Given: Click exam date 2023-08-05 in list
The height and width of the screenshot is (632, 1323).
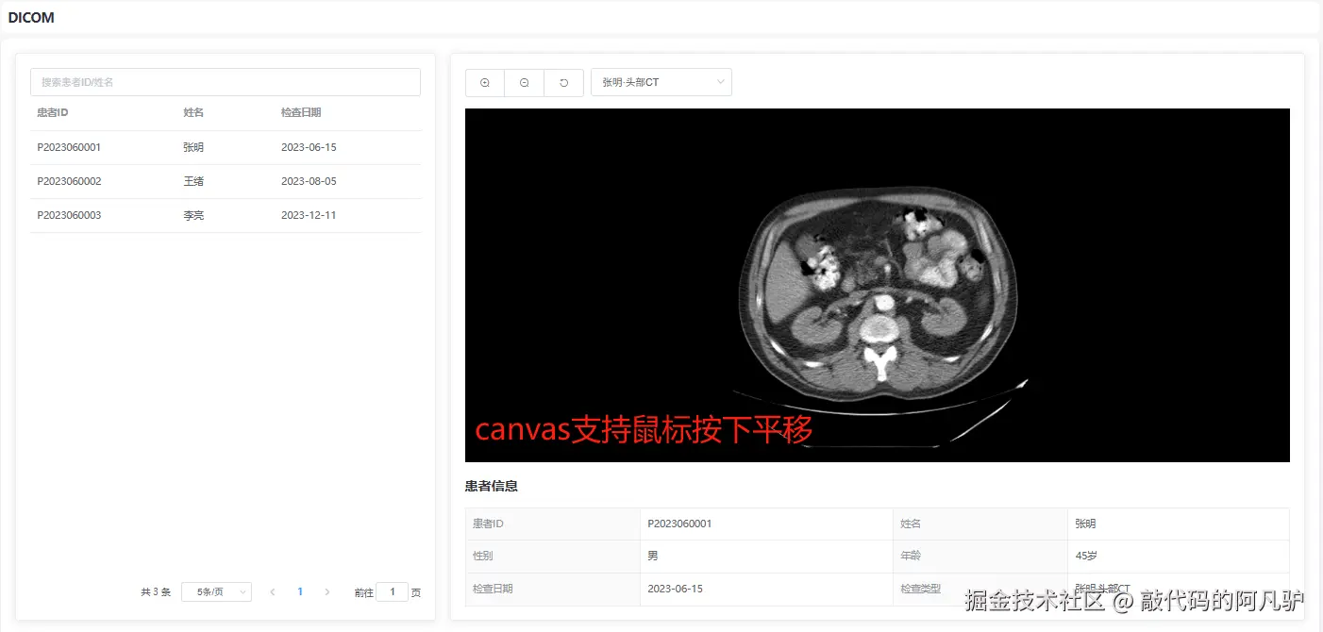Looking at the screenshot, I should click(x=309, y=182).
